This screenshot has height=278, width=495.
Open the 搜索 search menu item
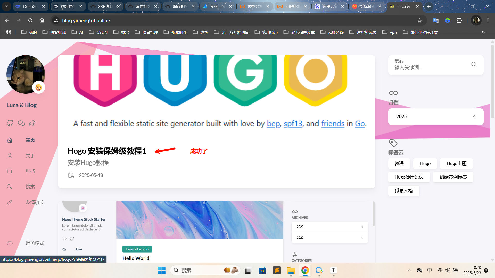pos(30,187)
